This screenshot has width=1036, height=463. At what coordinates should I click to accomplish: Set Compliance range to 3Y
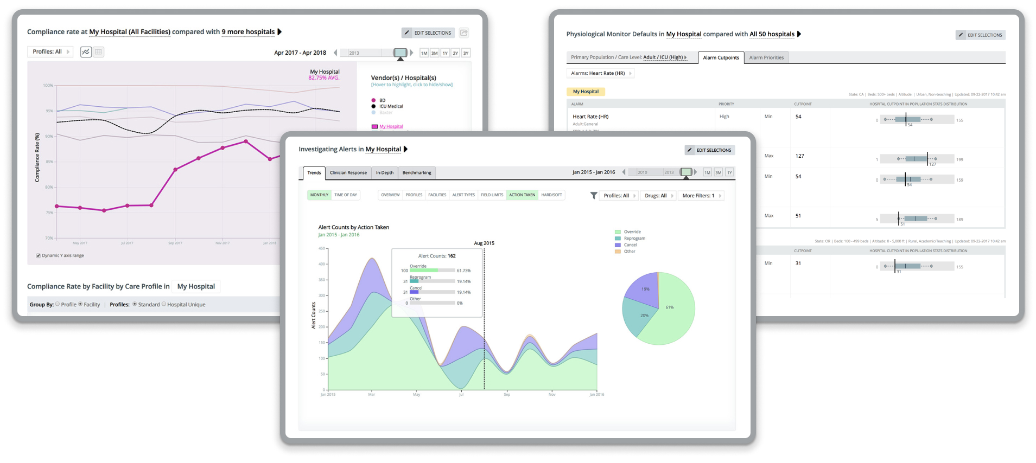click(x=466, y=53)
